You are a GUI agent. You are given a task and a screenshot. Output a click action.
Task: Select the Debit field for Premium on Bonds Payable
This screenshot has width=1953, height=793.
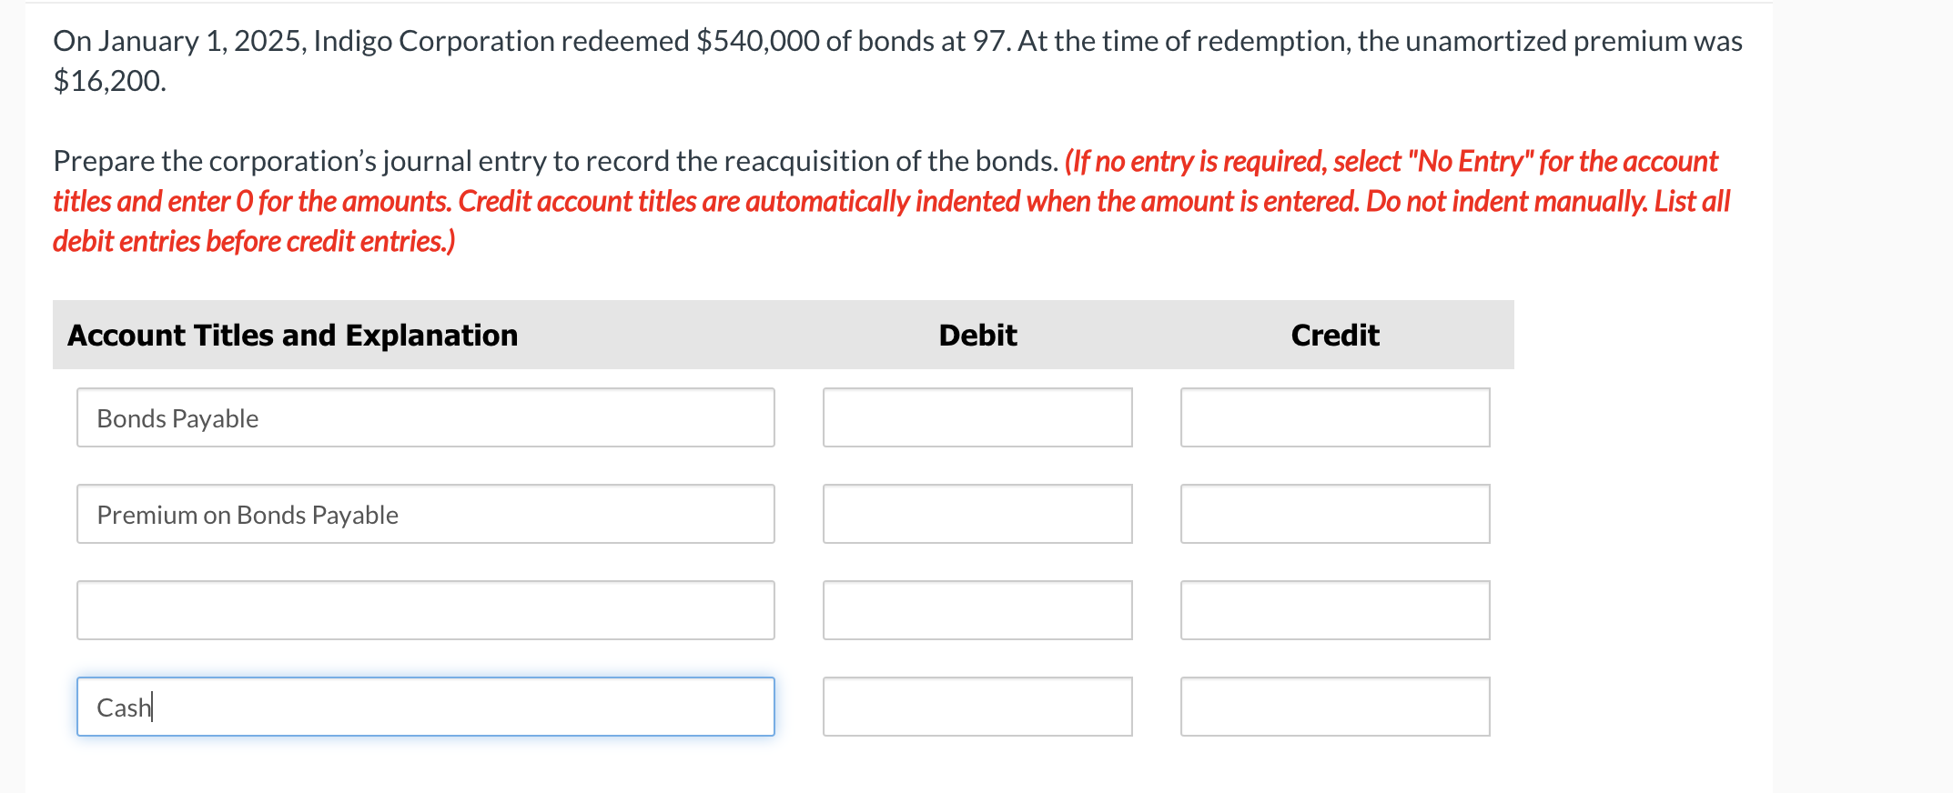(976, 514)
